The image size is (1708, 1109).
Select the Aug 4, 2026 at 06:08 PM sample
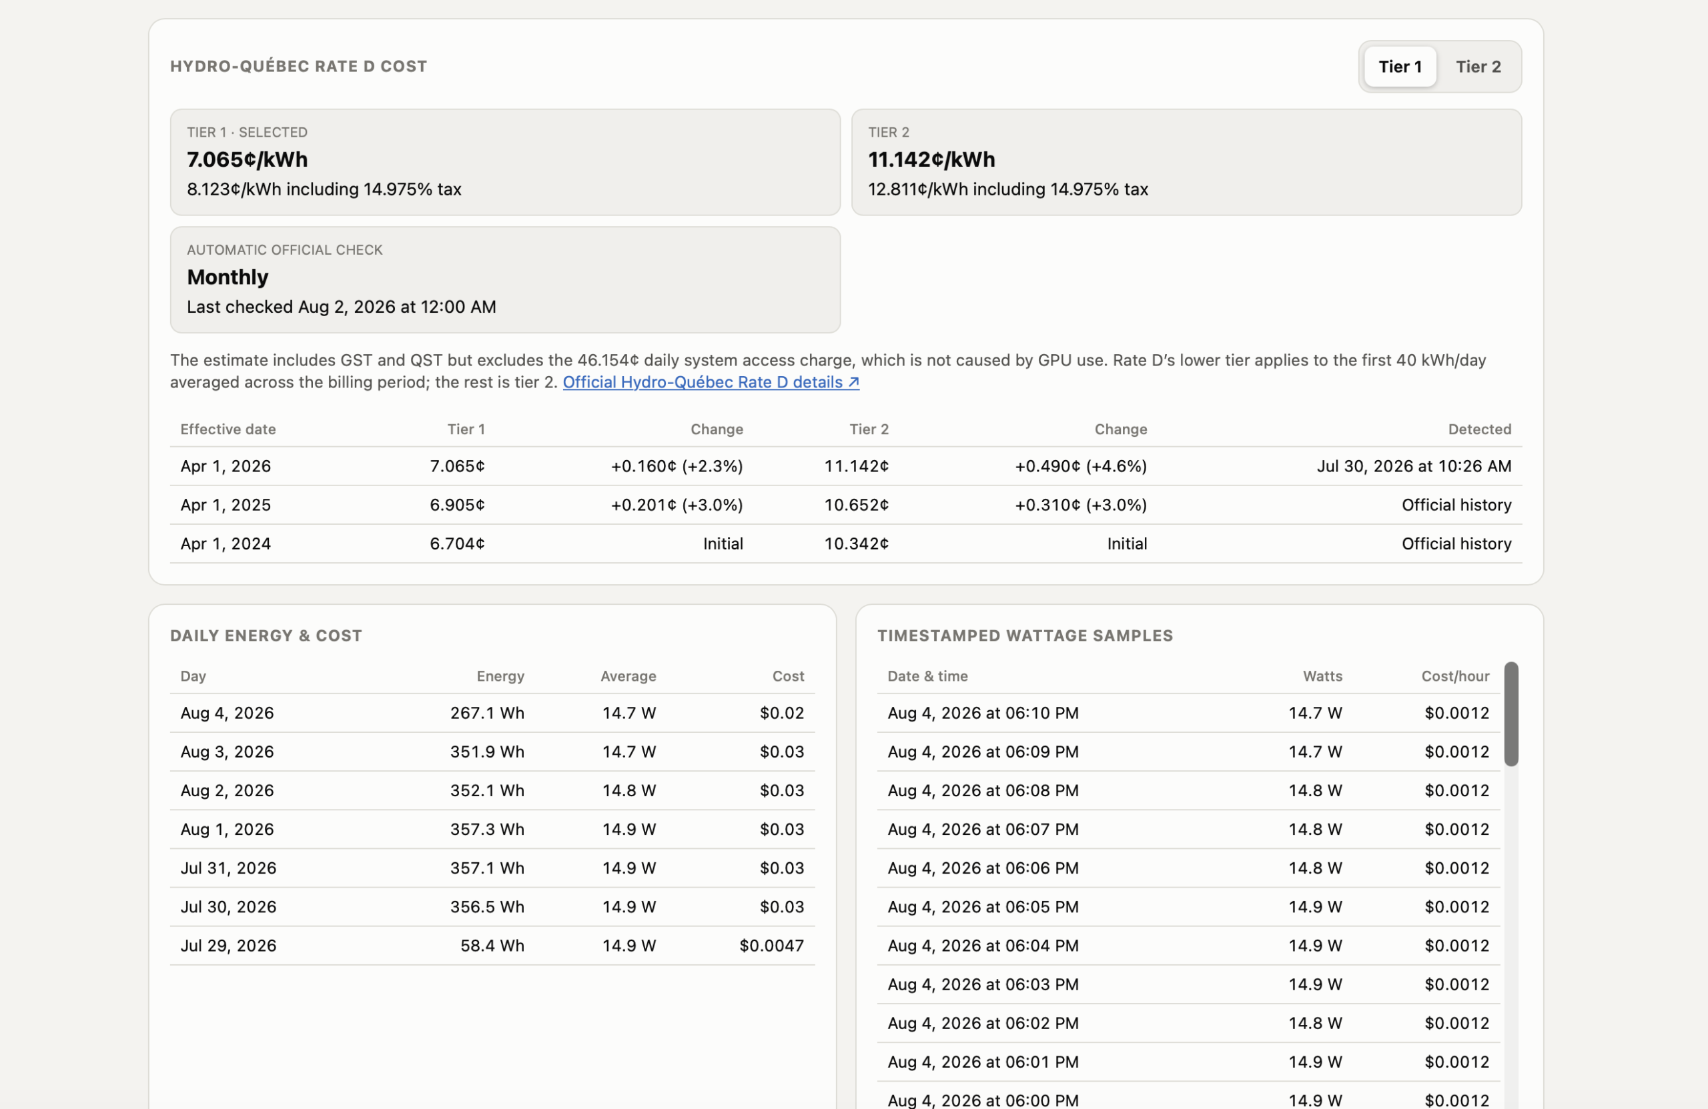tap(1188, 790)
